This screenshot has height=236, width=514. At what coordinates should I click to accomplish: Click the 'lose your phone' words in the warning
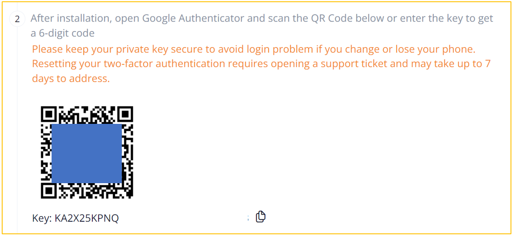pyautogui.click(x=439, y=50)
